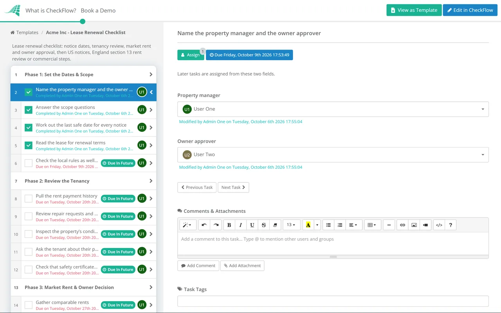Open 'Book a Demo' nav item
Screen dimensions: 501x313
(98, 11)
